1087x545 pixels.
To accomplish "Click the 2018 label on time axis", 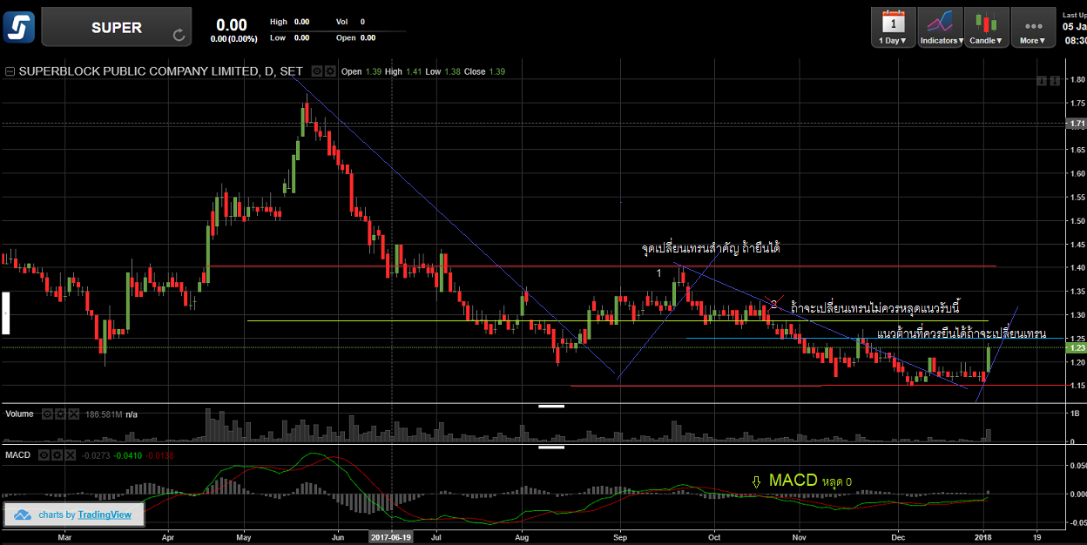I will coord(985,537).
